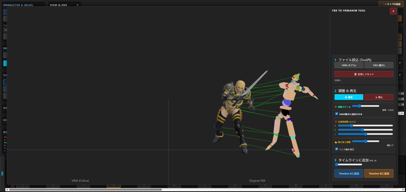Adjust the Z position fine-tune slider
406x192 pixels.
(365, 134)
